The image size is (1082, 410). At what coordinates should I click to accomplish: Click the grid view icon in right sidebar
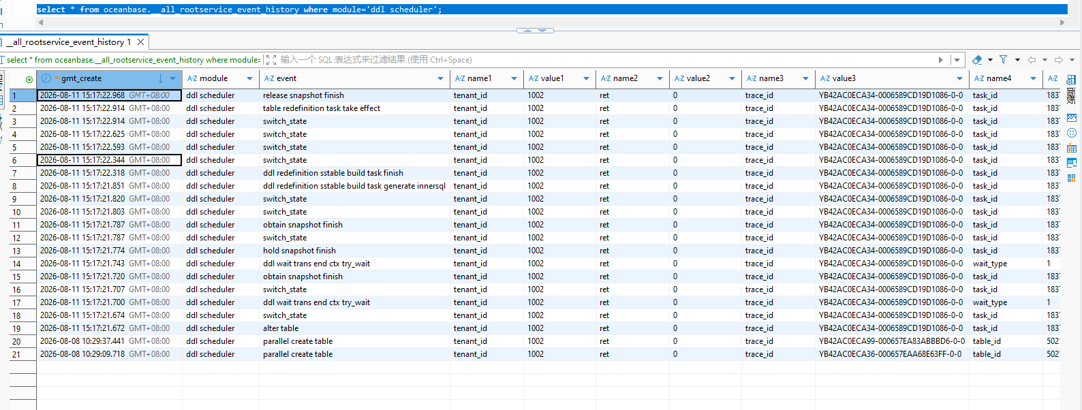click(1072, 118)
